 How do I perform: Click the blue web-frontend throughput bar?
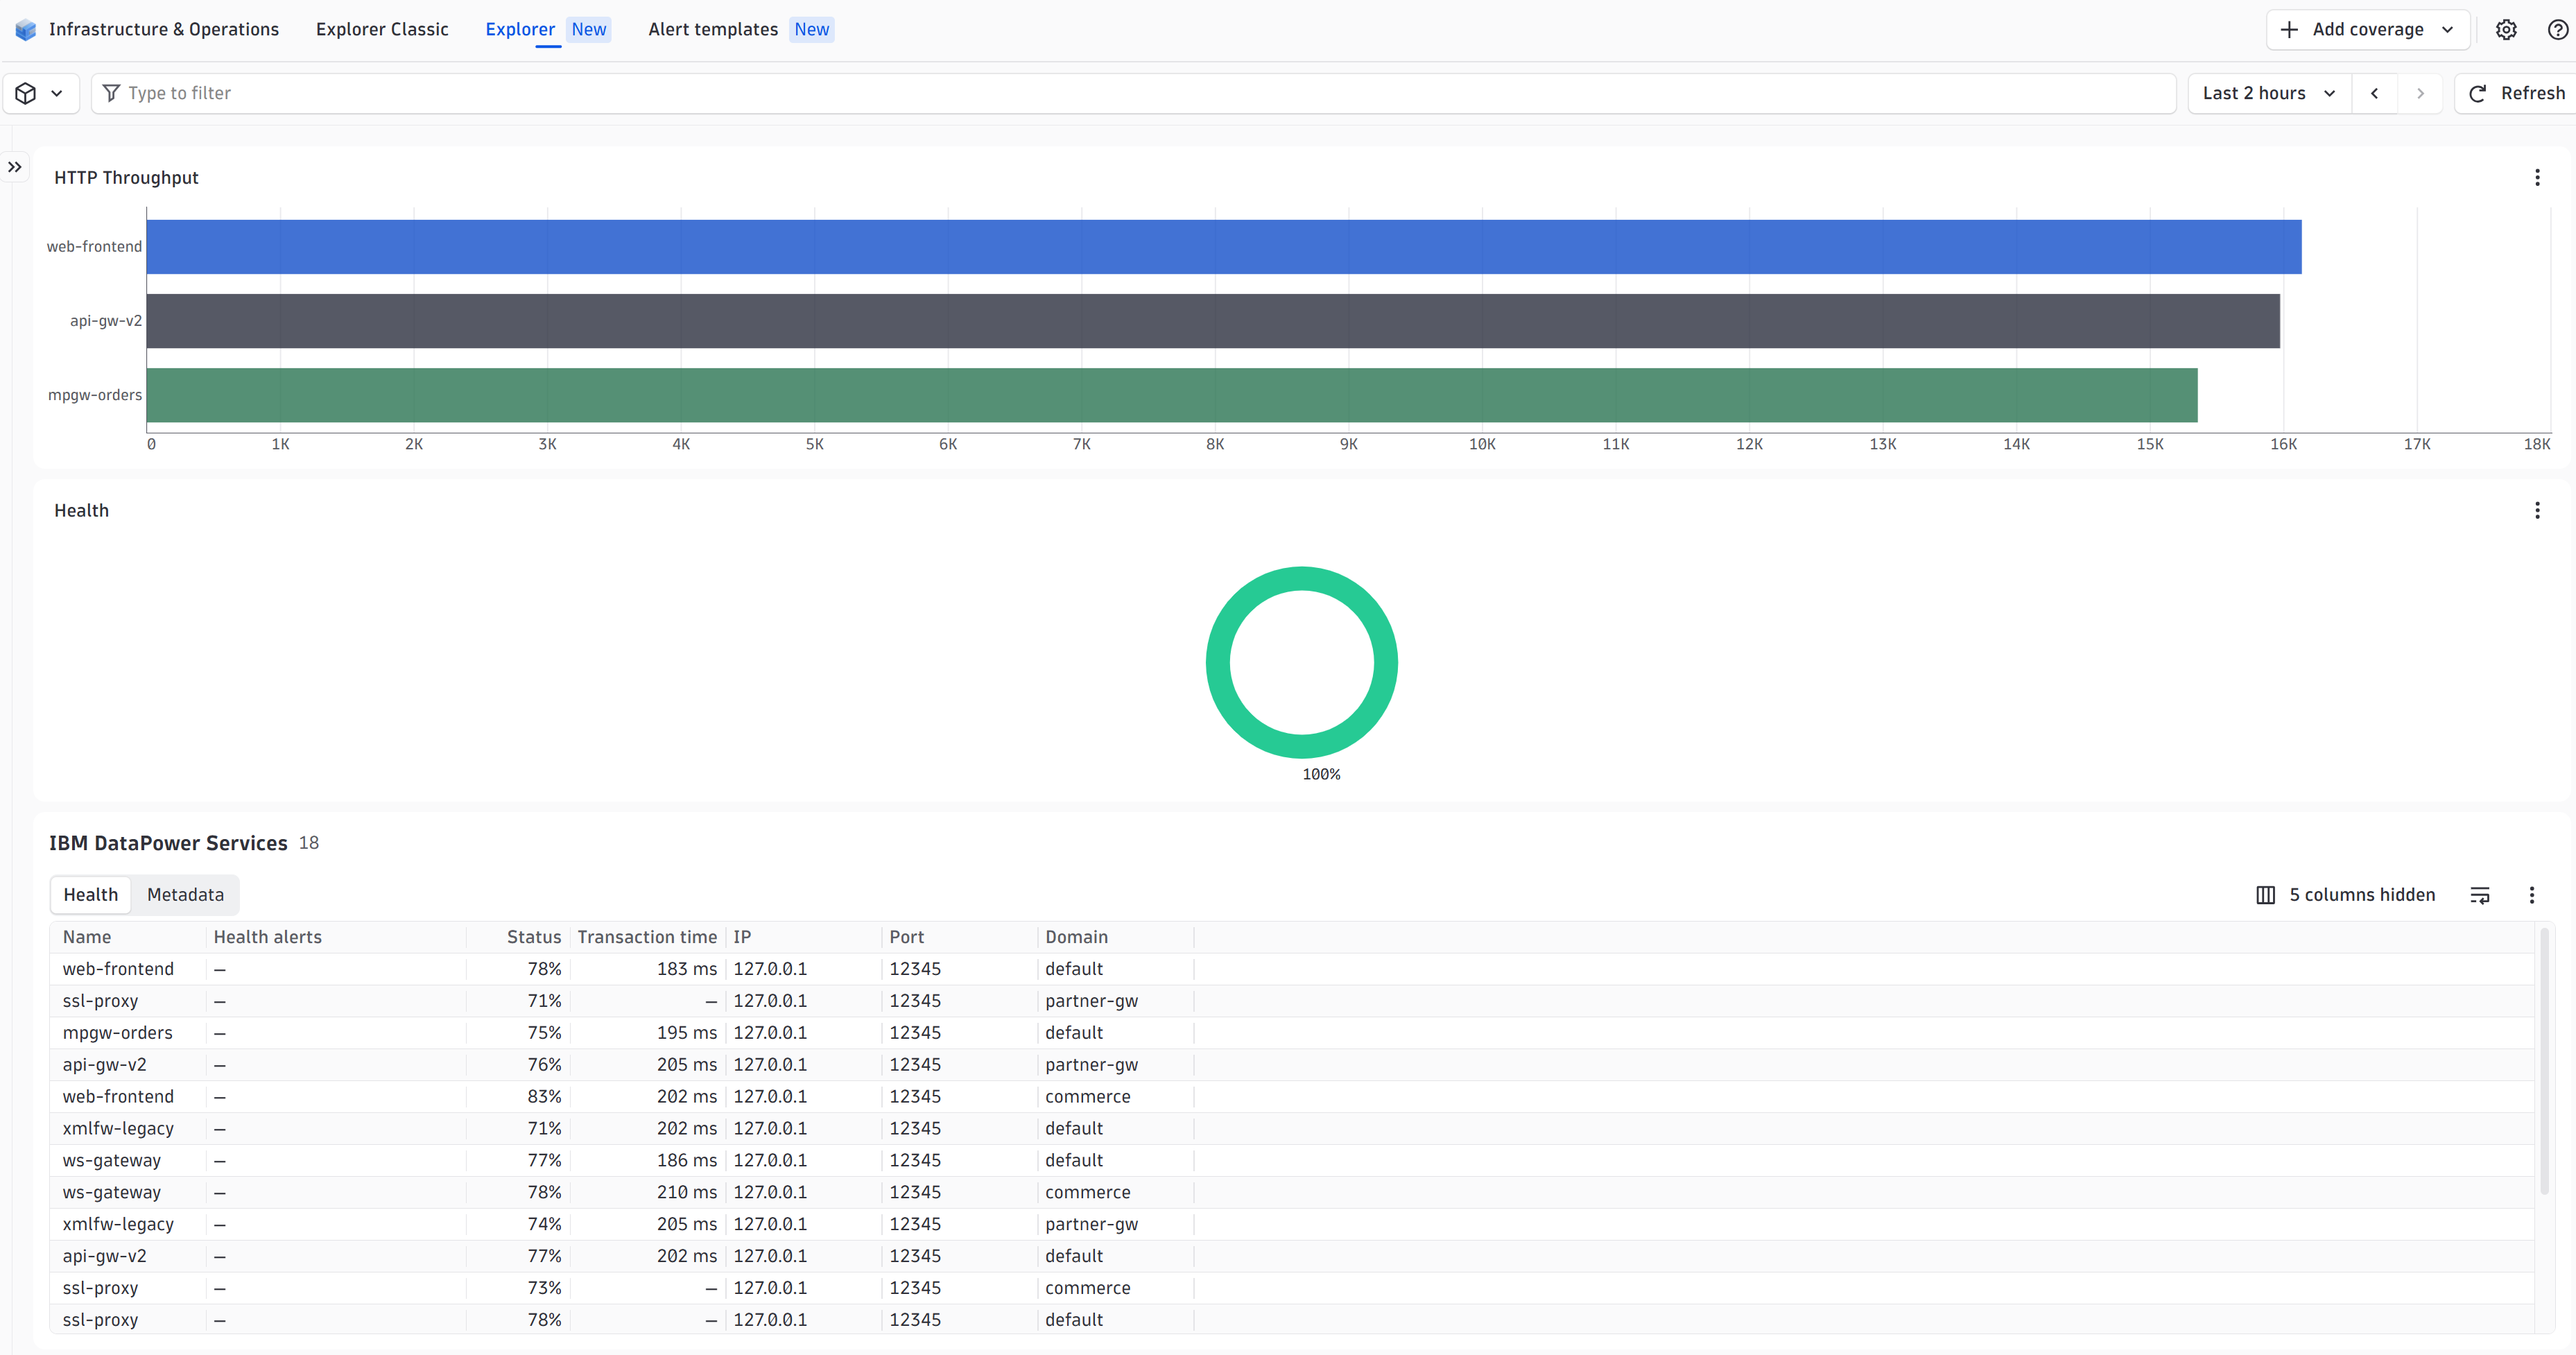point(1224,247)
